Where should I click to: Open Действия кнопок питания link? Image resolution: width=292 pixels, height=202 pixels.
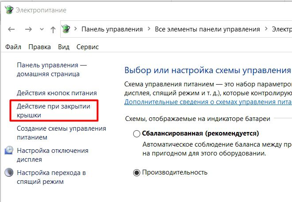(x=57, y=93)
